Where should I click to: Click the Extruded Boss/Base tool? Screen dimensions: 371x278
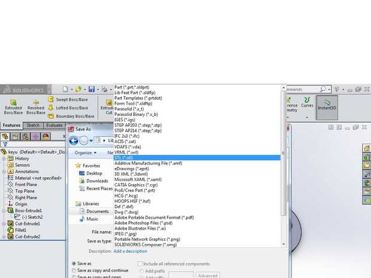pos(13,107)
